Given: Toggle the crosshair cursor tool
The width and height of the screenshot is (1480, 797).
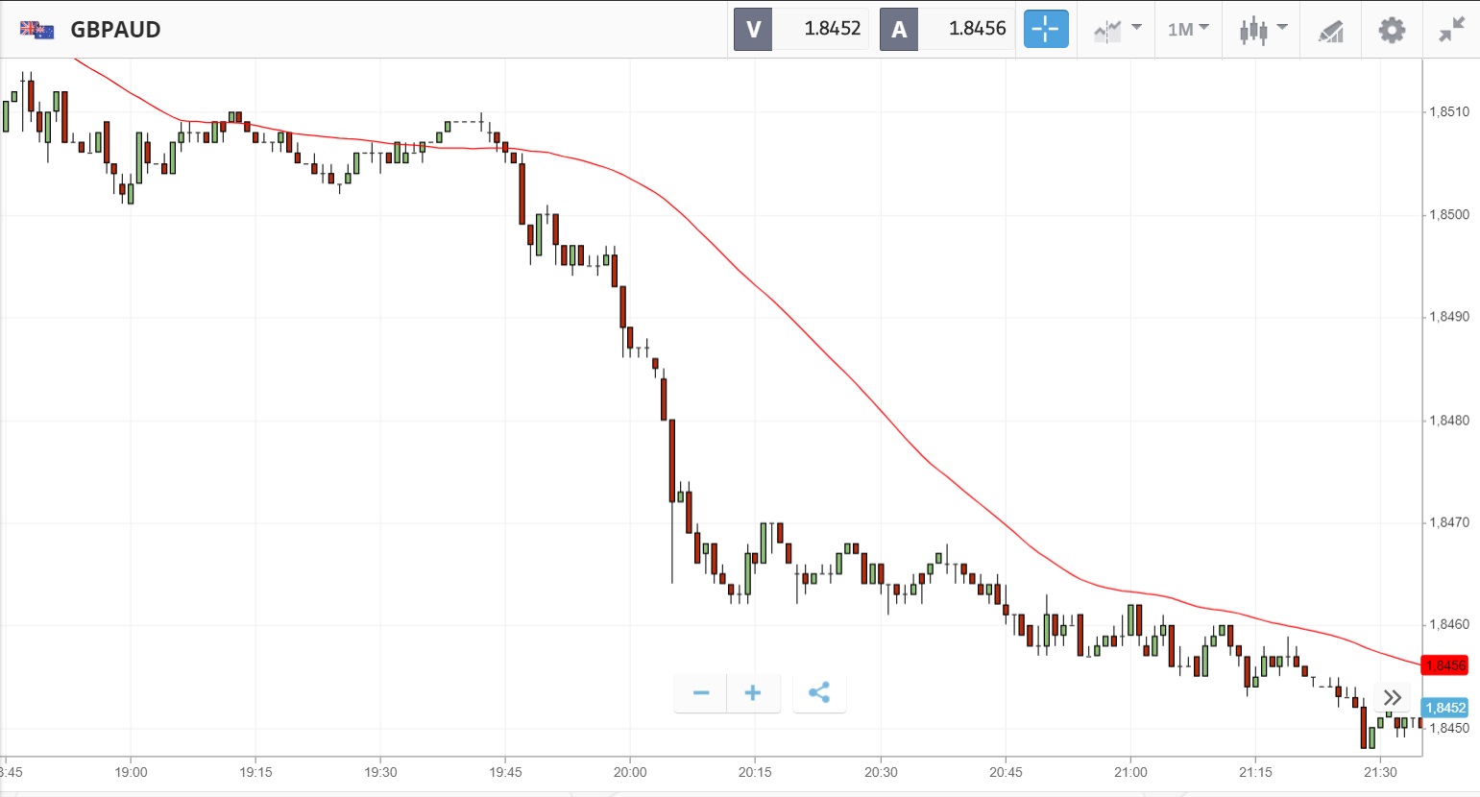Looking at the screenshot, I should click(x=1046, y=29).
